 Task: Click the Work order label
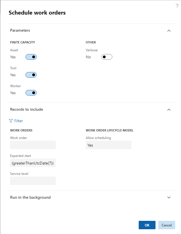[18, 138]
